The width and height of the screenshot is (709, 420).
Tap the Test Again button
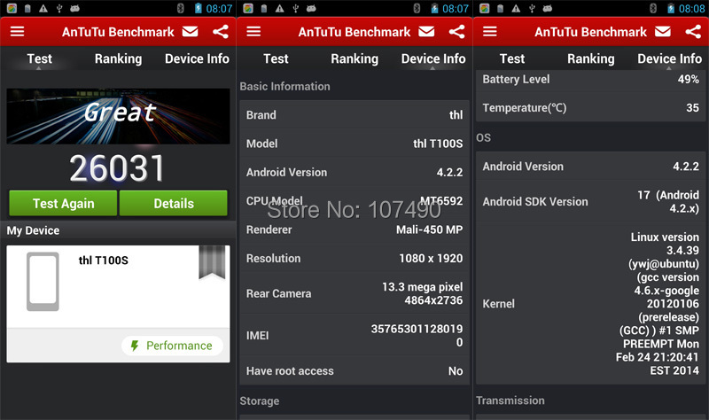[63, 203]
